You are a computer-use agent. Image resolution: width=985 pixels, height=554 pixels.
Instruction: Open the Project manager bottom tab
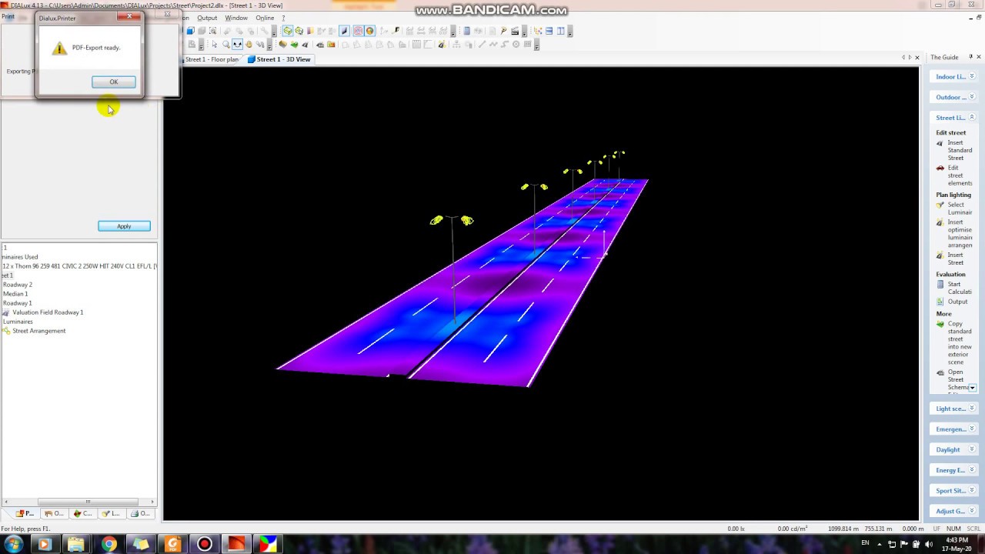pyautogui.click(x=25, y=513)
